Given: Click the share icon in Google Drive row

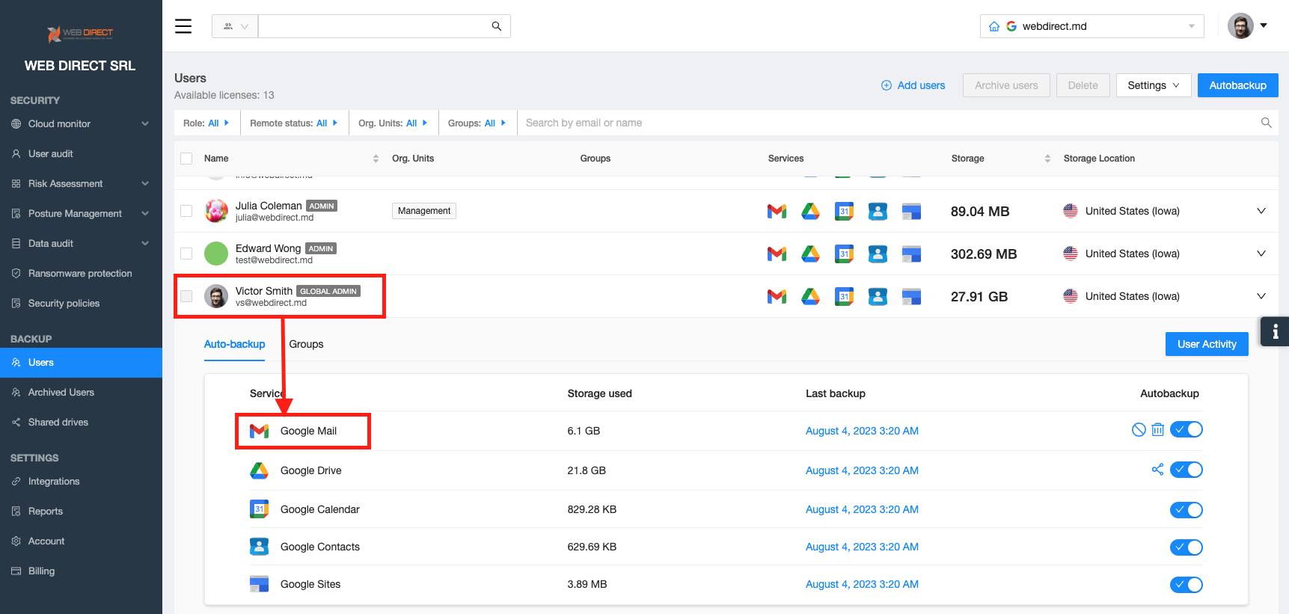Looking at the screenshot, I should (x=1157, y=470).
